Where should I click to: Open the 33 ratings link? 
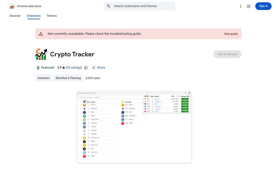pos(74,68)
